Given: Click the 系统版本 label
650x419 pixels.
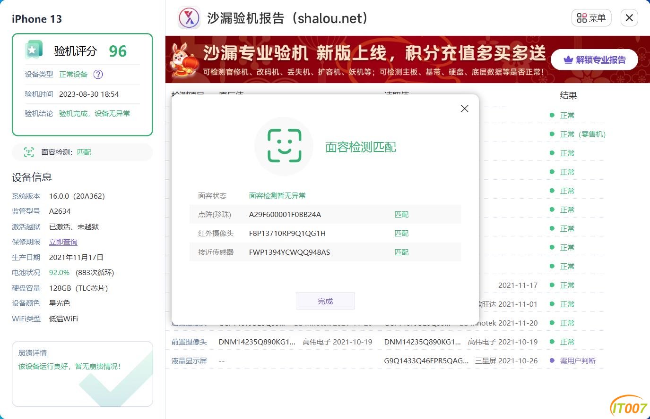Looking at the screenshot, I should [x=26, y=196].
